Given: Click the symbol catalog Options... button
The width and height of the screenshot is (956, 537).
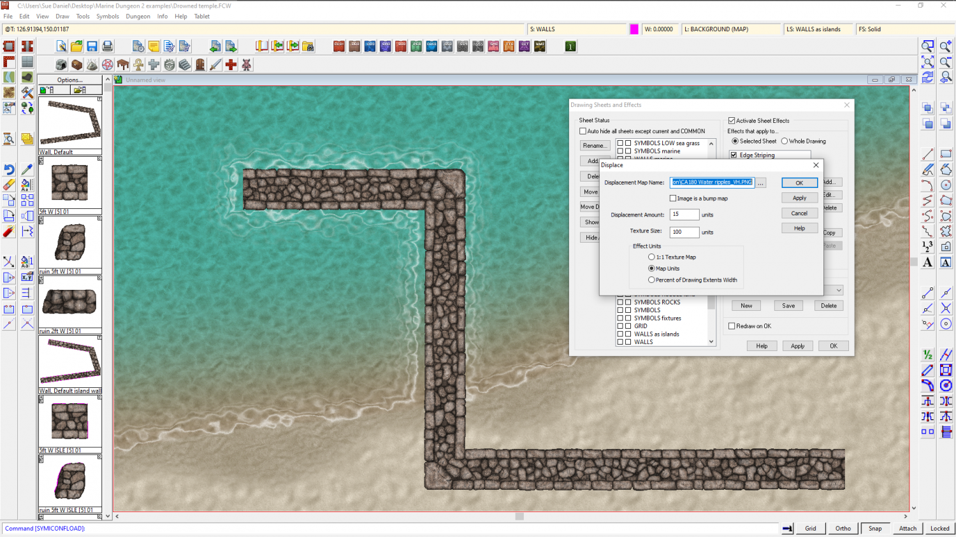Looking at the screenshot, I should click(x=70, y=80).
